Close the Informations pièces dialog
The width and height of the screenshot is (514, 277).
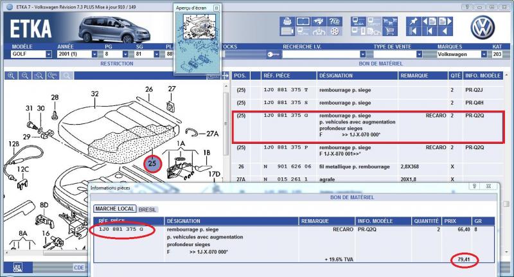tap(488, 186)
